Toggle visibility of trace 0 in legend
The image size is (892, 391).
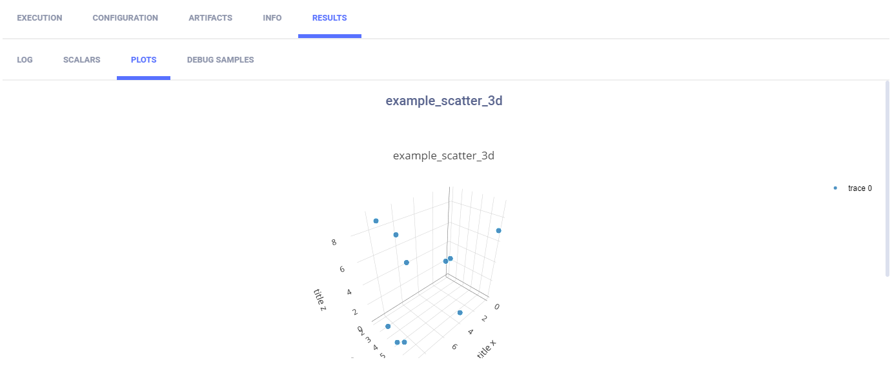[859, 188]
